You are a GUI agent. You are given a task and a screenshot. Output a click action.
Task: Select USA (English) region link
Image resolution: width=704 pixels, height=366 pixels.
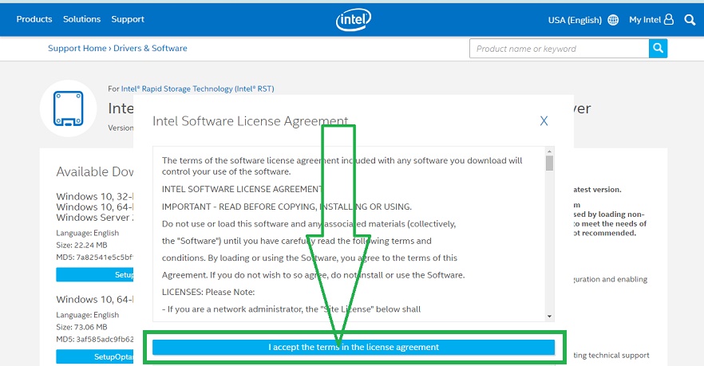(x=575, y=20)
